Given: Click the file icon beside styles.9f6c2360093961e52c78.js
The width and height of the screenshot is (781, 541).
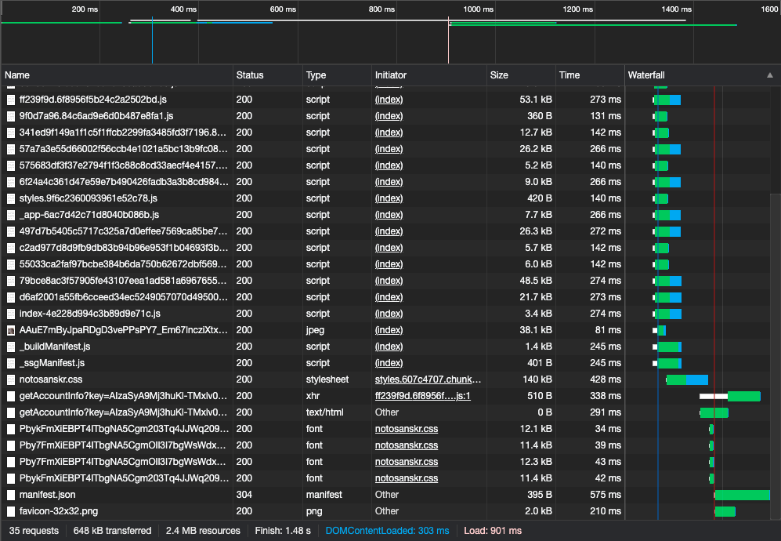Looking at the screenshot, I should (x=11, y=198).
